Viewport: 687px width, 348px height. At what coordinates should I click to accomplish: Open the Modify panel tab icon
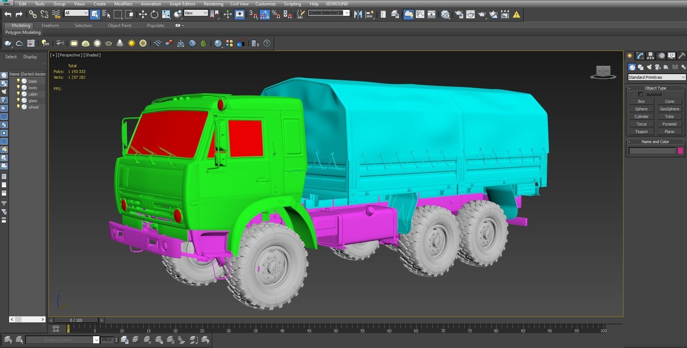[x=640, y=56]
